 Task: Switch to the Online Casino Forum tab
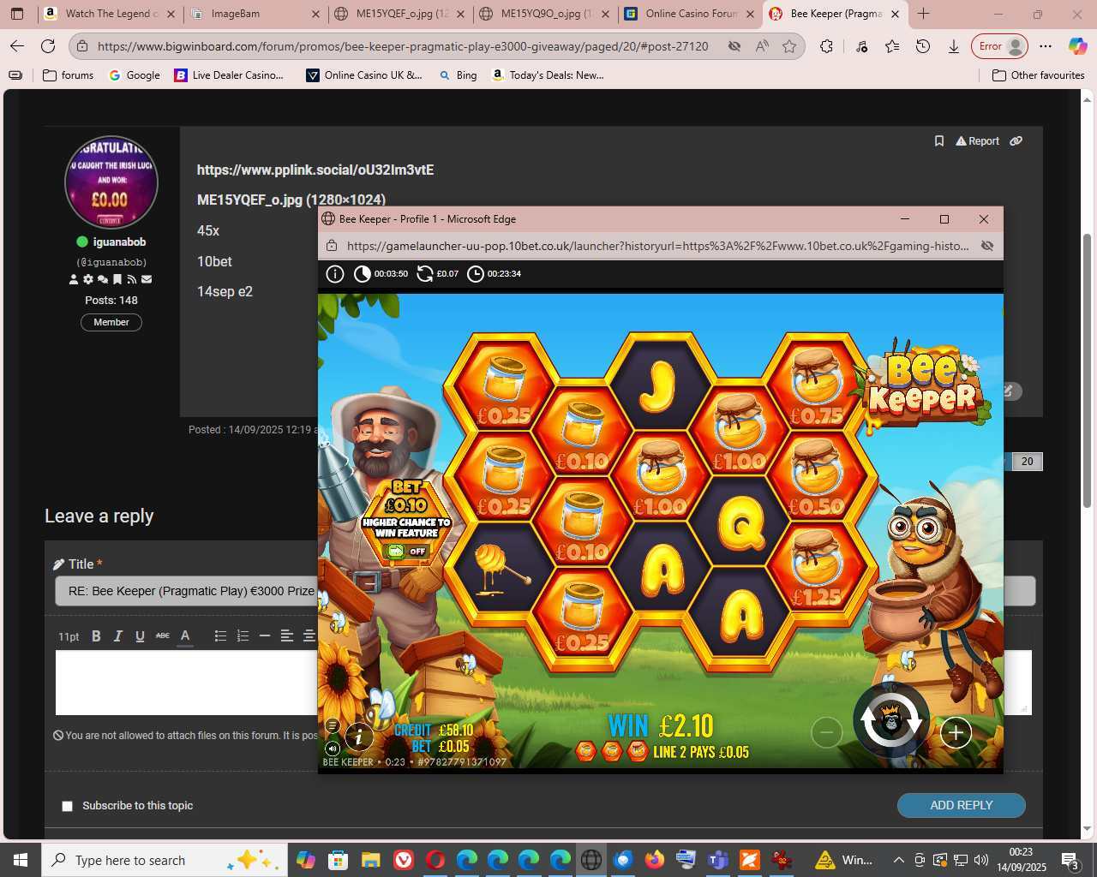click(x=690, y=14)
